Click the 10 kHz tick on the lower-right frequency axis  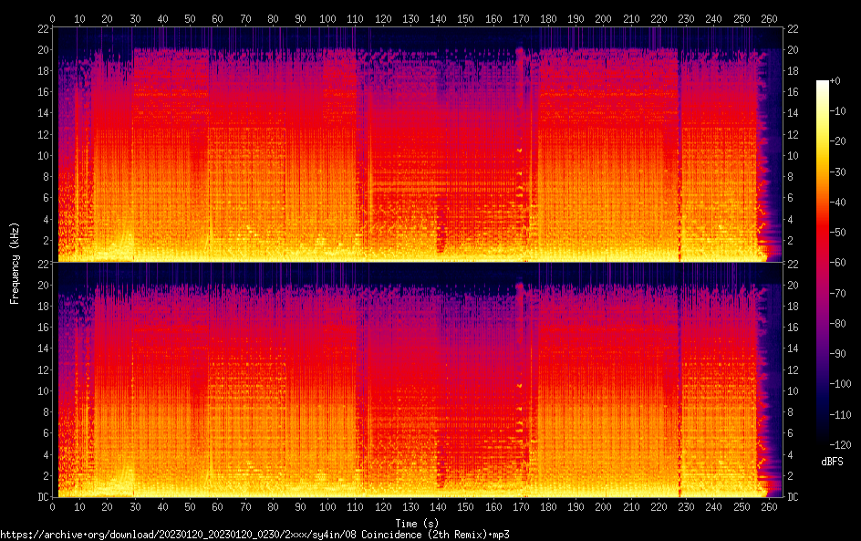[x=794, y=390]
